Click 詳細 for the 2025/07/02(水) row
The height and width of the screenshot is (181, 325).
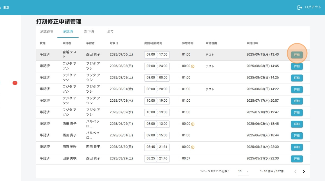tap(297, 113)
